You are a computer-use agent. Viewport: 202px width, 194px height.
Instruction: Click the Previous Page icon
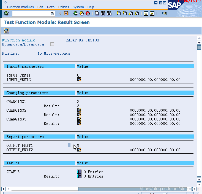point(125,13)
